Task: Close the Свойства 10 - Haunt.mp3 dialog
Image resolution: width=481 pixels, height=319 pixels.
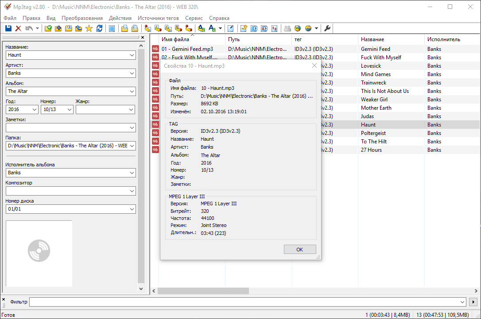Action: point(314,65)
